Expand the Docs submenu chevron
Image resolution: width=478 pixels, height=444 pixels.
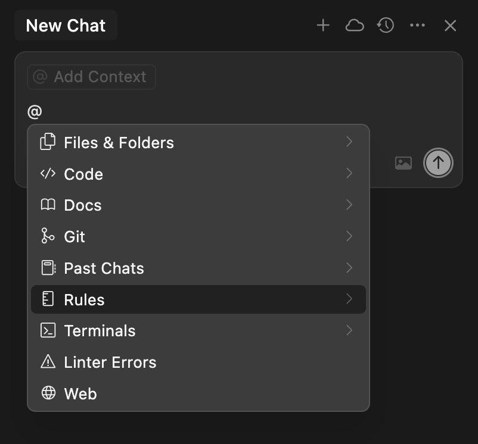point(349,205)
